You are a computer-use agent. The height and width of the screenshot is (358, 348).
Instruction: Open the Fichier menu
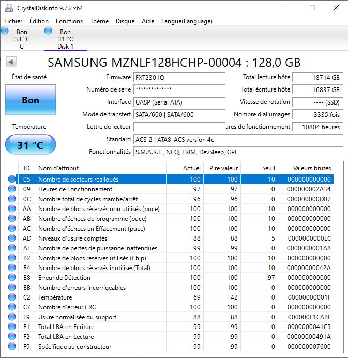(13, 21)
